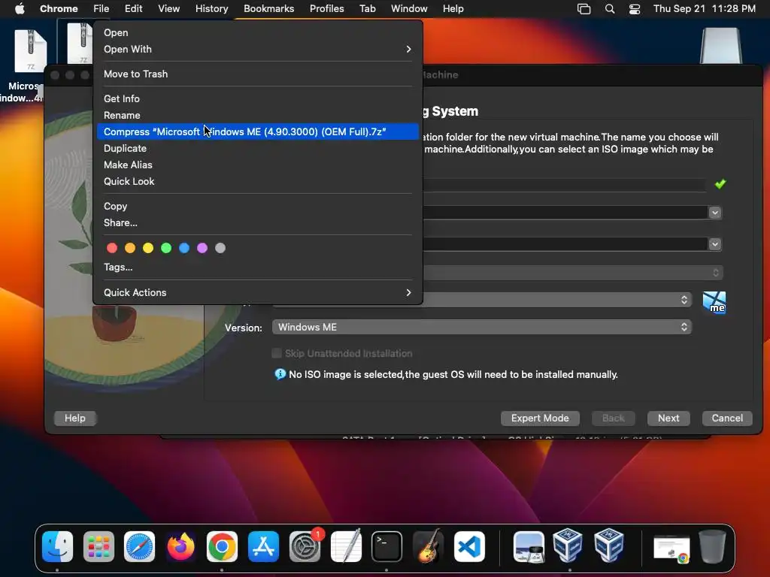Viewport: 770px width, 577px height.
Task: Expand the Open With submenu
Action: click(x=258, y=49)
